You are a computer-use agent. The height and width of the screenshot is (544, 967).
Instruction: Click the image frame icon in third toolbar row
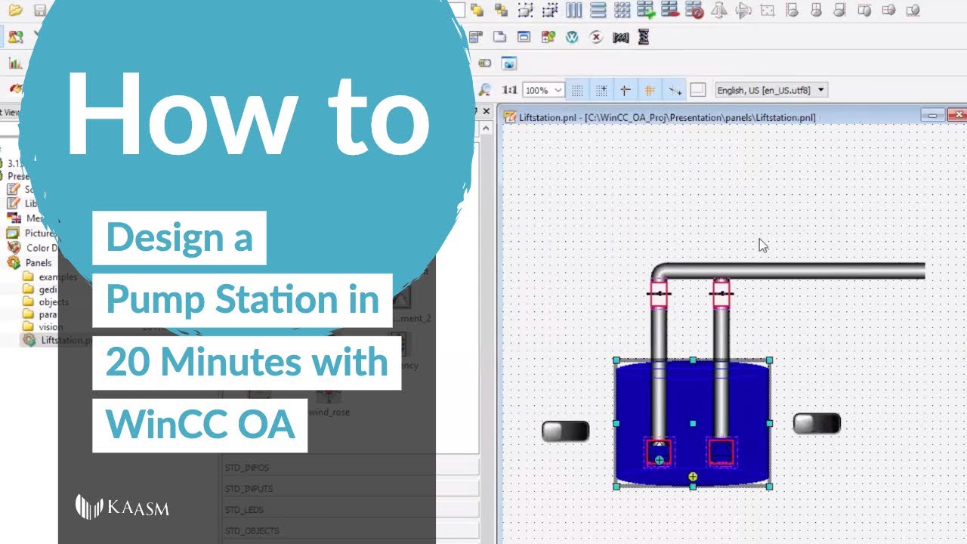pyautogui.click(x=509, y=63)
